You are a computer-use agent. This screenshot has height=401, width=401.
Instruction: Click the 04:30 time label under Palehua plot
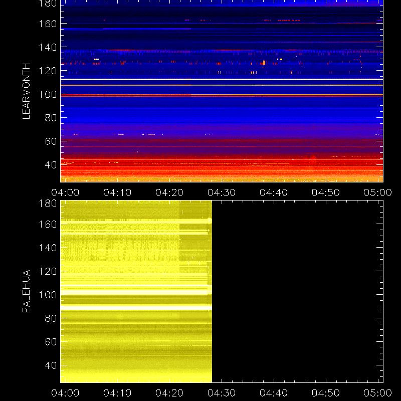click(x=222, y=393)
